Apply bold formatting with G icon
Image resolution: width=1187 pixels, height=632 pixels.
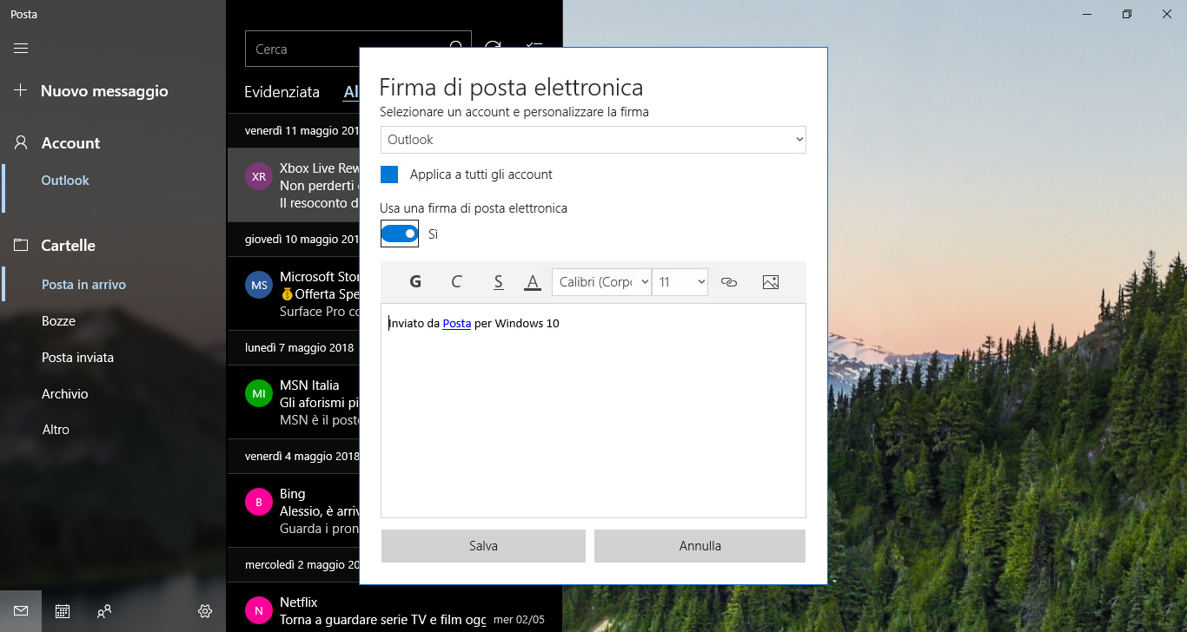(415, 281)
